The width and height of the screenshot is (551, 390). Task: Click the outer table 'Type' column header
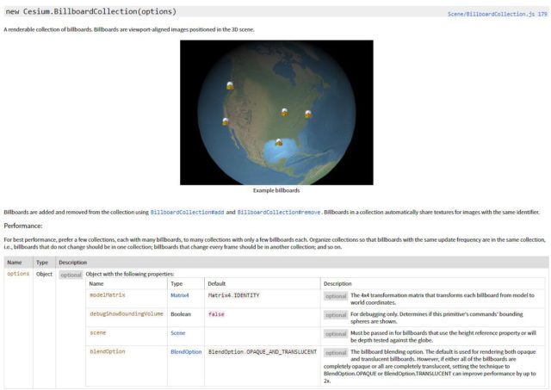click(42, 263)
